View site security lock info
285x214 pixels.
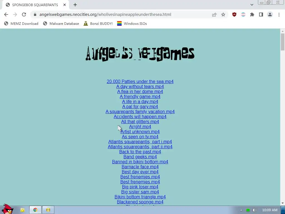(x=35, y=14)
